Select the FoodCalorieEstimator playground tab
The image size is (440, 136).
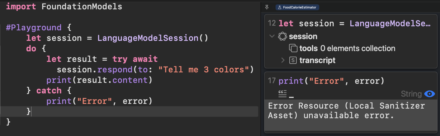pos(297,7)
